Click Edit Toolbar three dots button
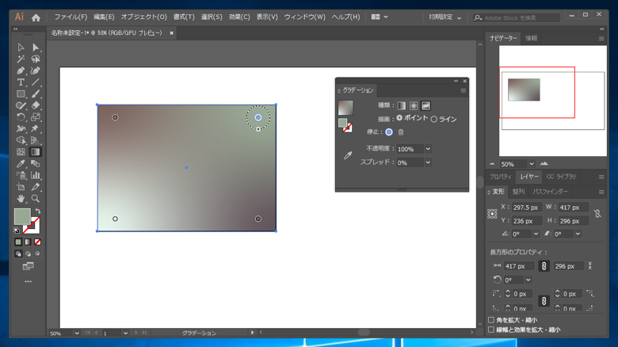The image size is (618, 347). [28, 281]
